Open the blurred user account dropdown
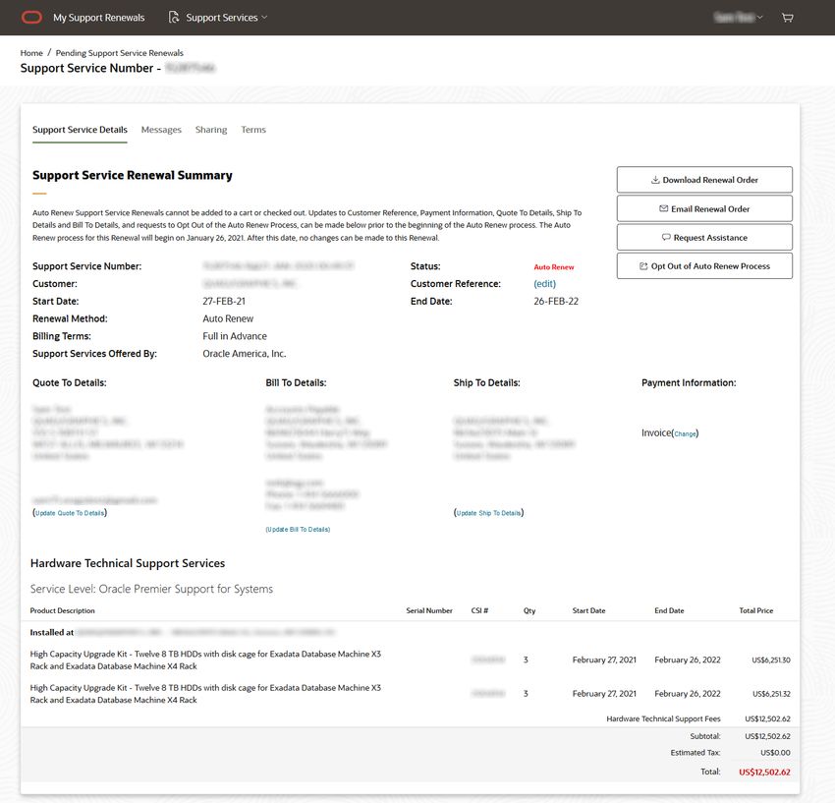This screenshot has height=803, width=835. point(738,18)
